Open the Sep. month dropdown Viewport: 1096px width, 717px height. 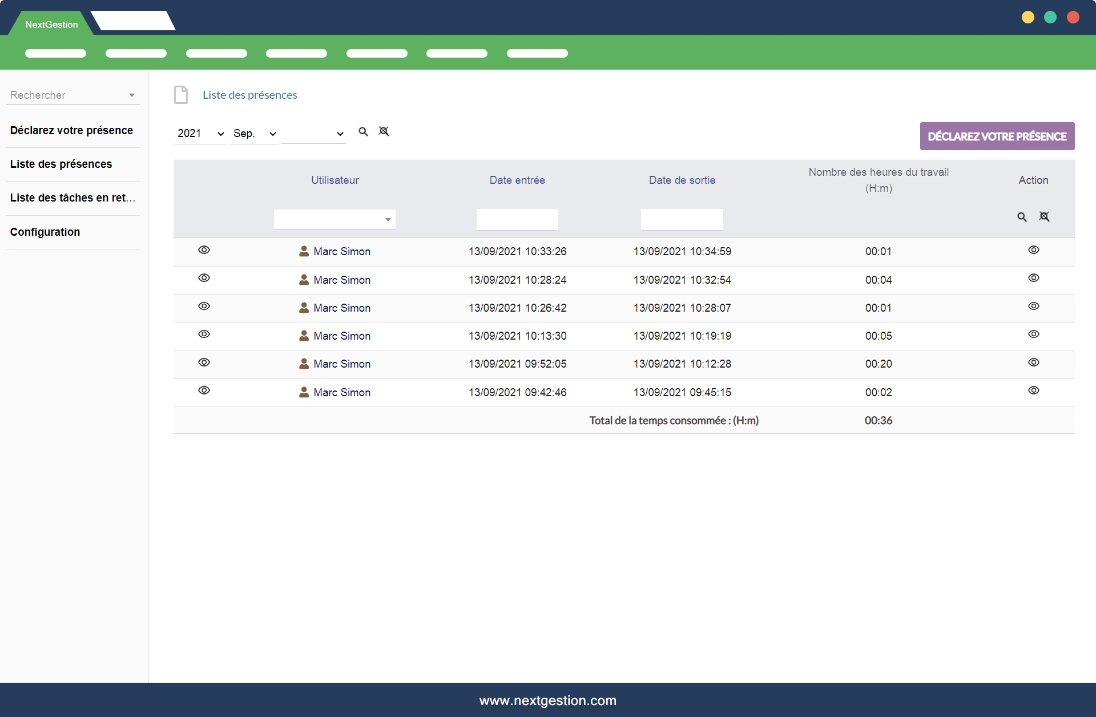pyautogui.click(x=254, y=134)
